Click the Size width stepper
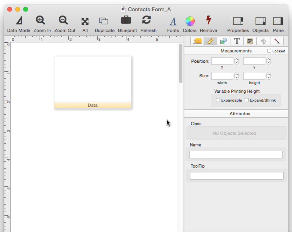292x232 pixels. pos(237,76)
